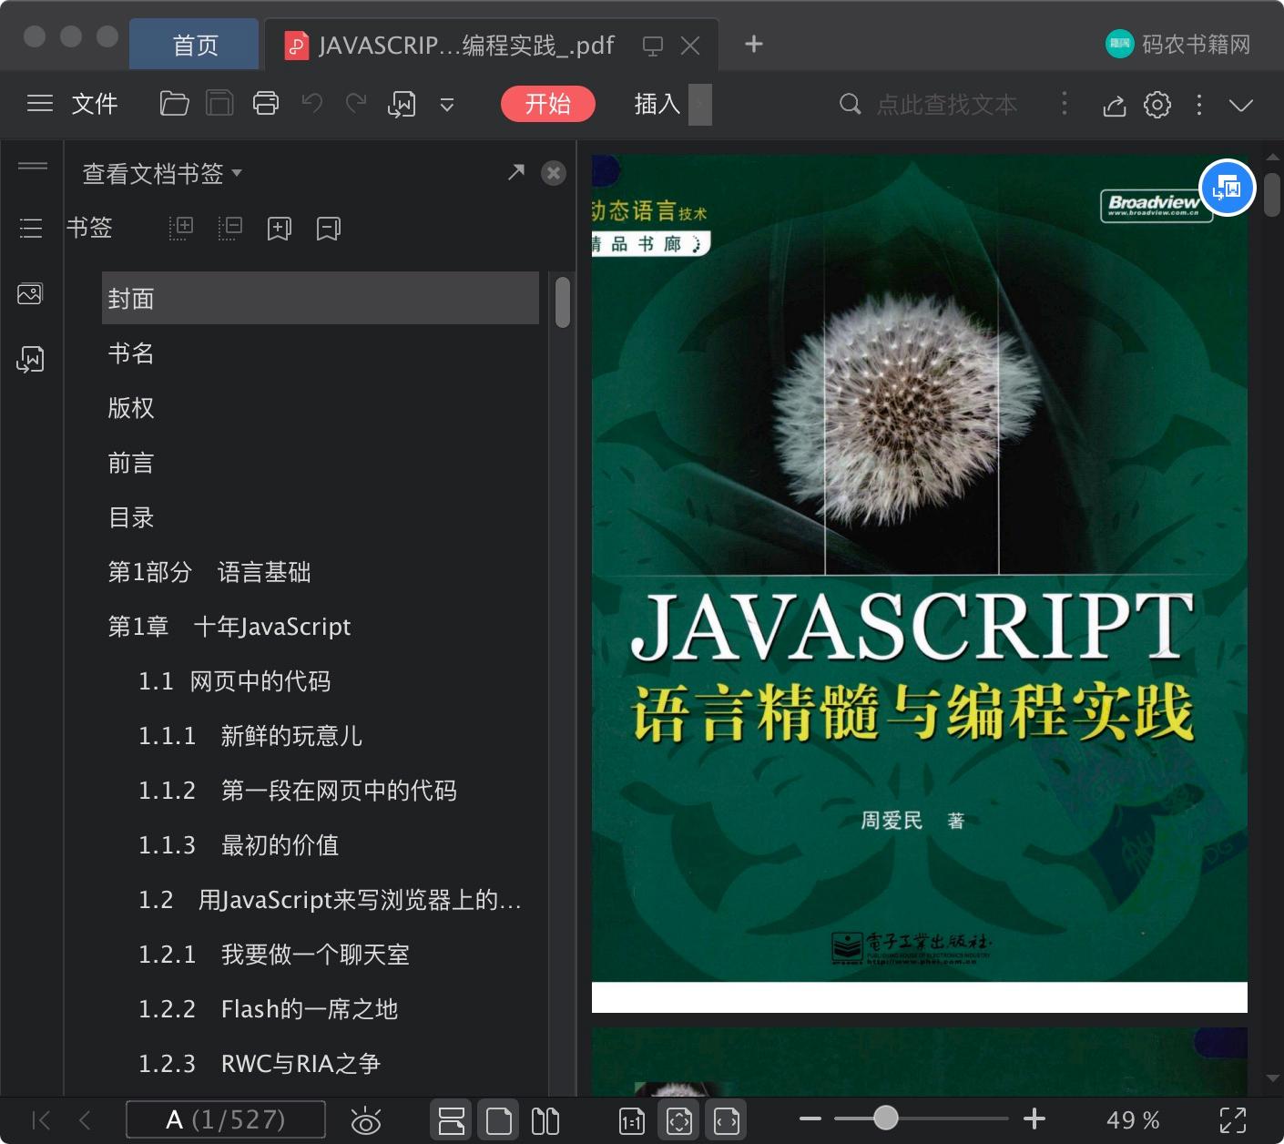Open the quick access toolbar dropdown

447,105
